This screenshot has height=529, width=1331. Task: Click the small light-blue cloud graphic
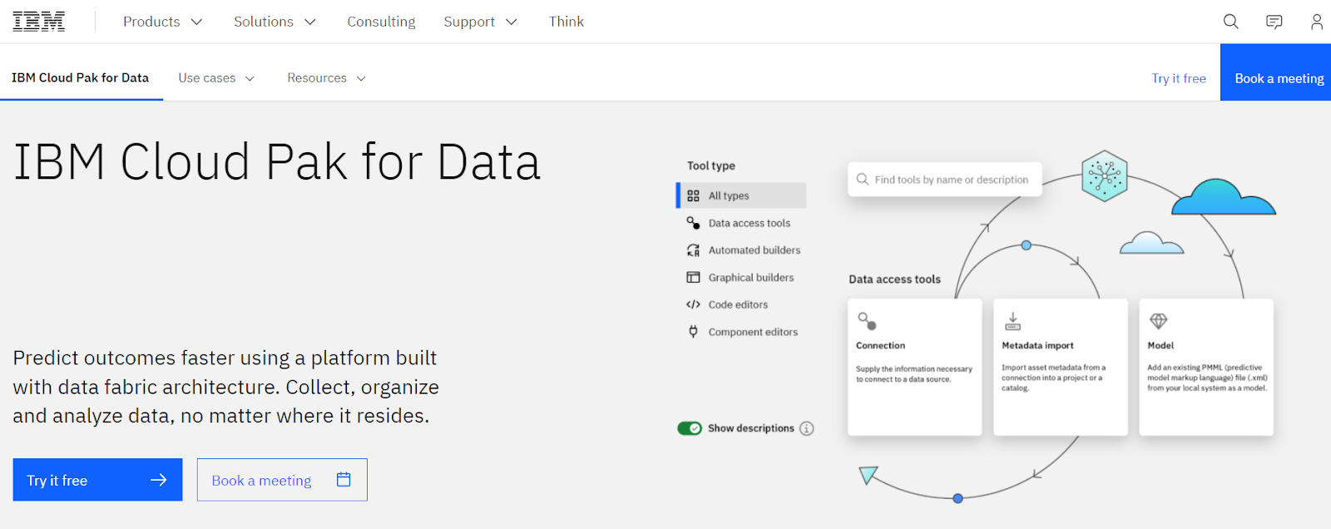1151,243
